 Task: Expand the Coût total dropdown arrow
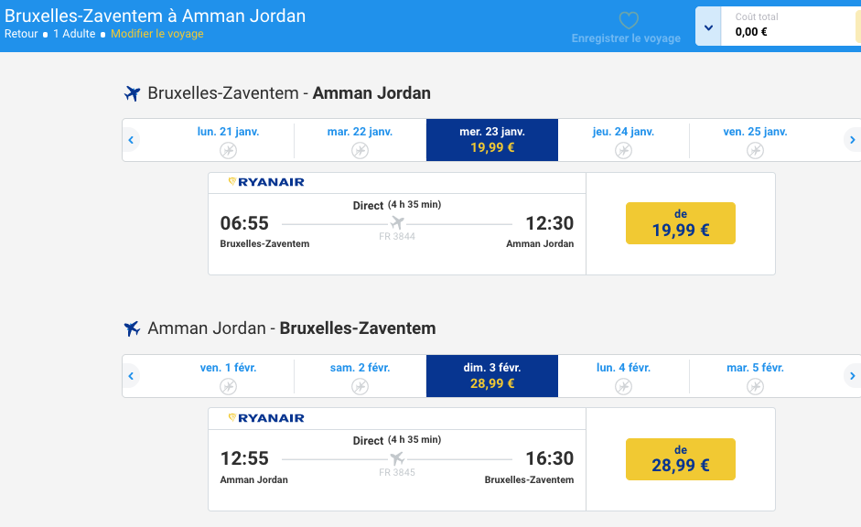click(x=708, y=27)
